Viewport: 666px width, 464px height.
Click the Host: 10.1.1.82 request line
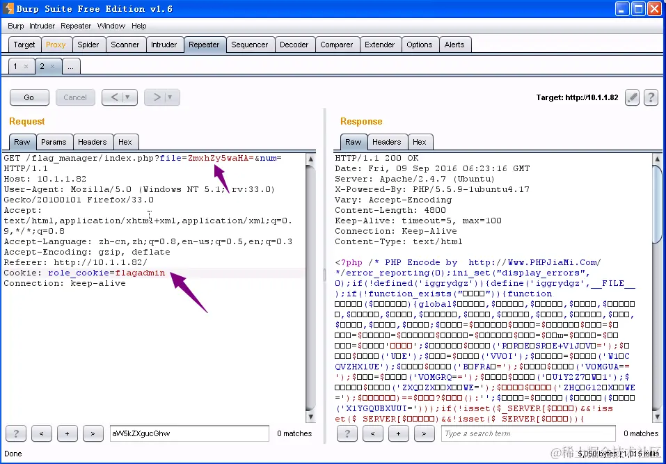pyautogui.click(x=45, y=179)
